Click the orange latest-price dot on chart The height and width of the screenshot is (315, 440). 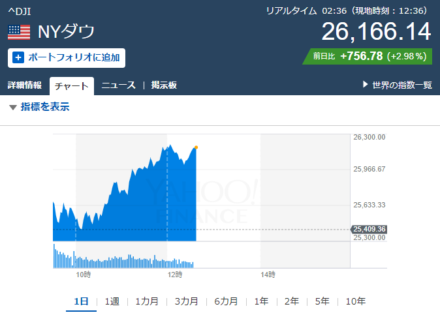[196, 147]
